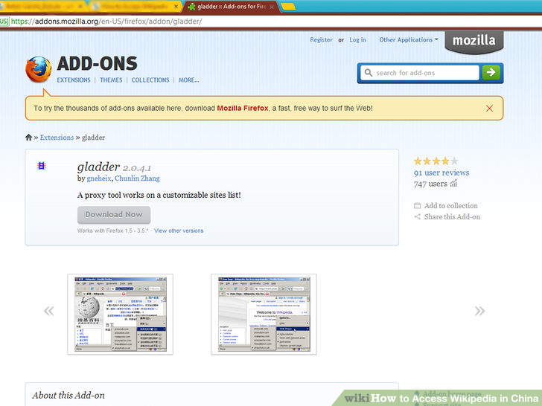Screen dimensions: 542x406
Task: Click the '747 users' text
Action: [430, 184]
